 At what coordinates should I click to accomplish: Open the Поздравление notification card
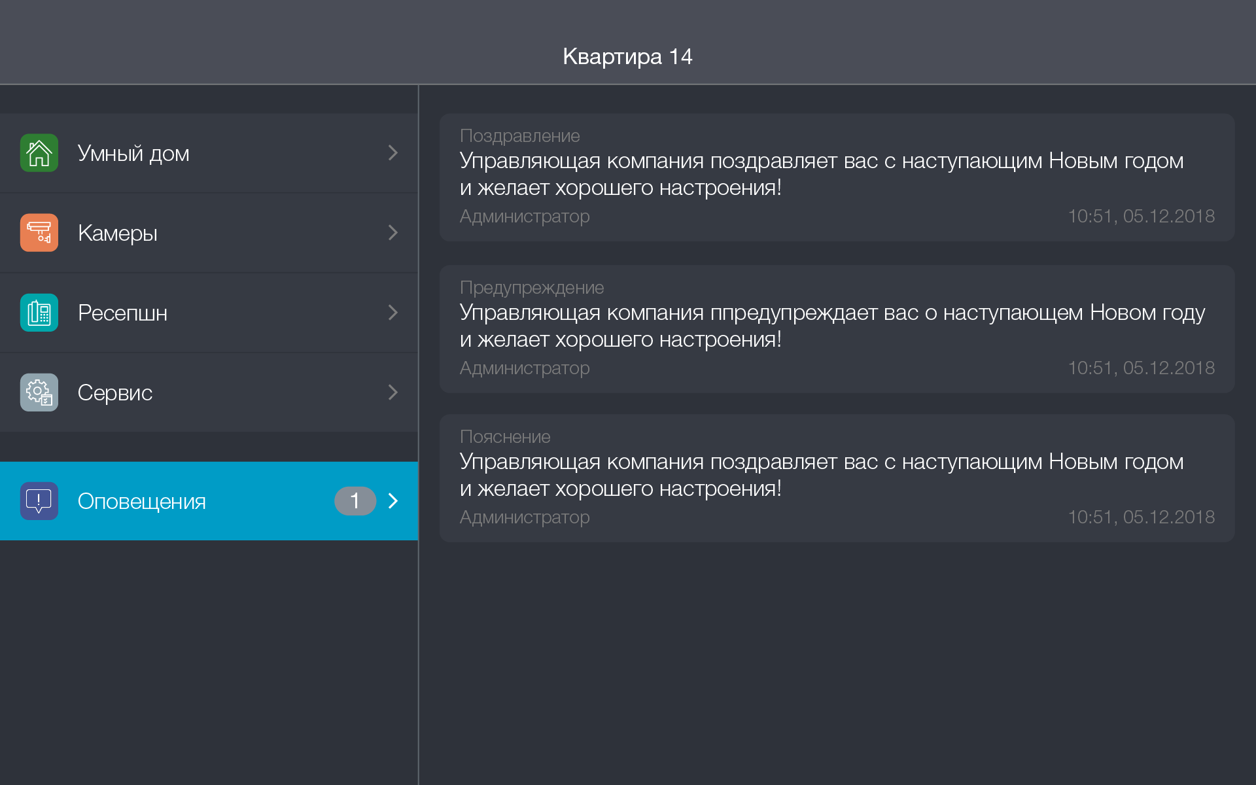(837, 177)
